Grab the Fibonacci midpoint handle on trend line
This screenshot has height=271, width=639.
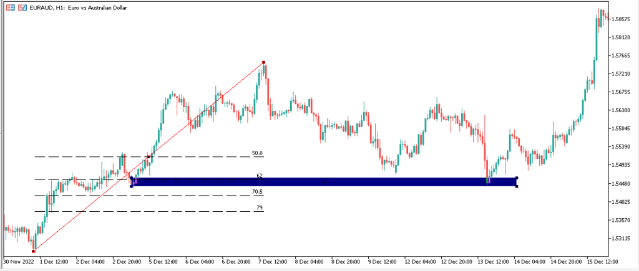point(149,156)
